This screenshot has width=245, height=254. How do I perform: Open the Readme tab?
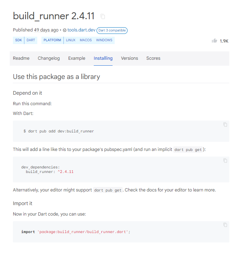(21, 58)
